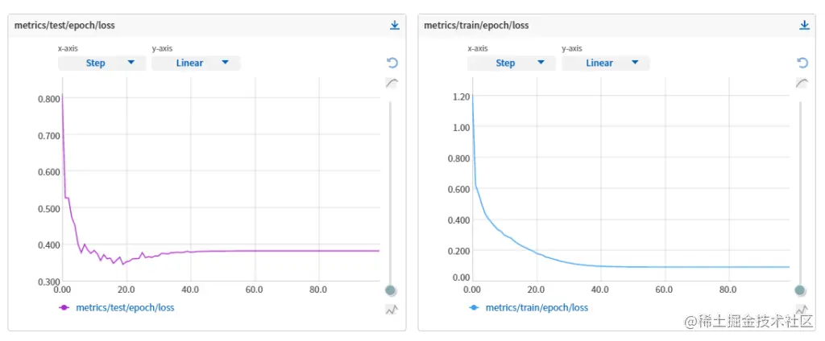Download the metrics/train/epoch/loss chart
The width and height of the screenshot is (825, 341).
click(804, 25)
